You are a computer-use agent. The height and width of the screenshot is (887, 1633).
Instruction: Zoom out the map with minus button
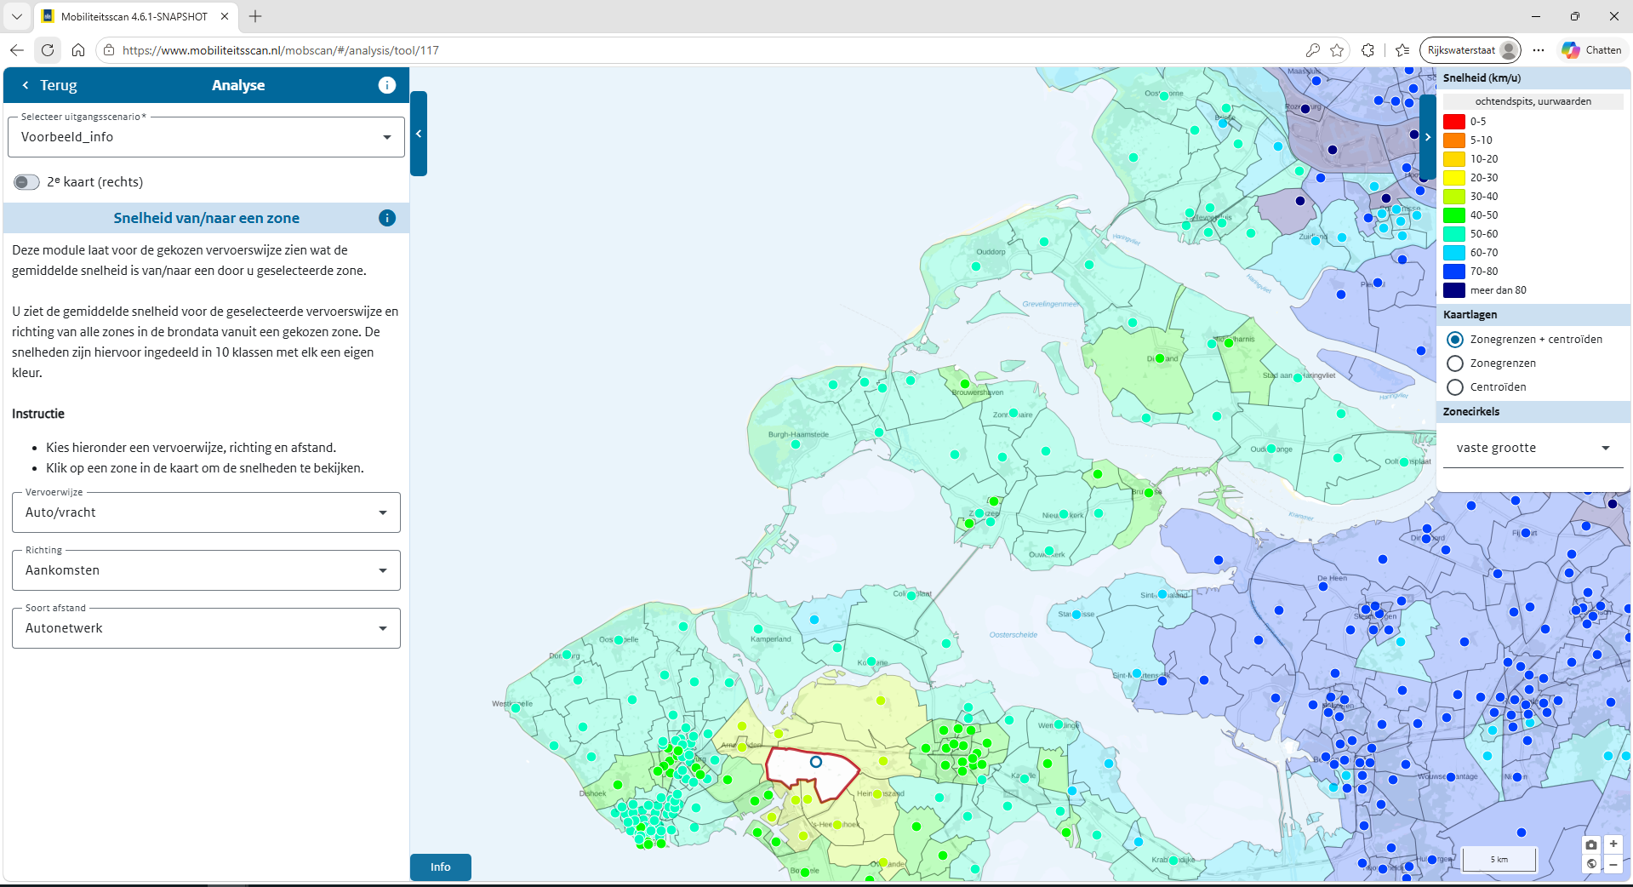tap(1613, 864)
